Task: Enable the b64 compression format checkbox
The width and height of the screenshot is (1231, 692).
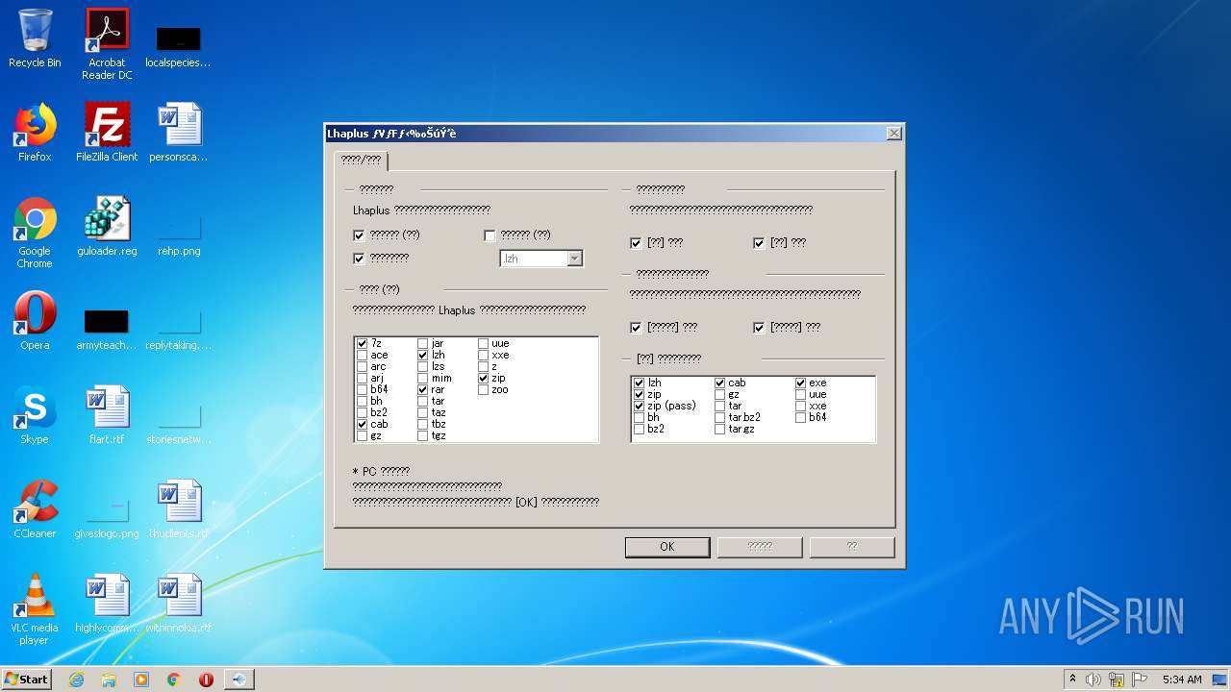Action: 801,417
